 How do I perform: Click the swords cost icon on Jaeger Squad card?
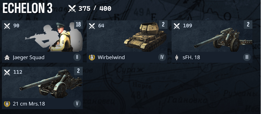[x=7, y=26]
